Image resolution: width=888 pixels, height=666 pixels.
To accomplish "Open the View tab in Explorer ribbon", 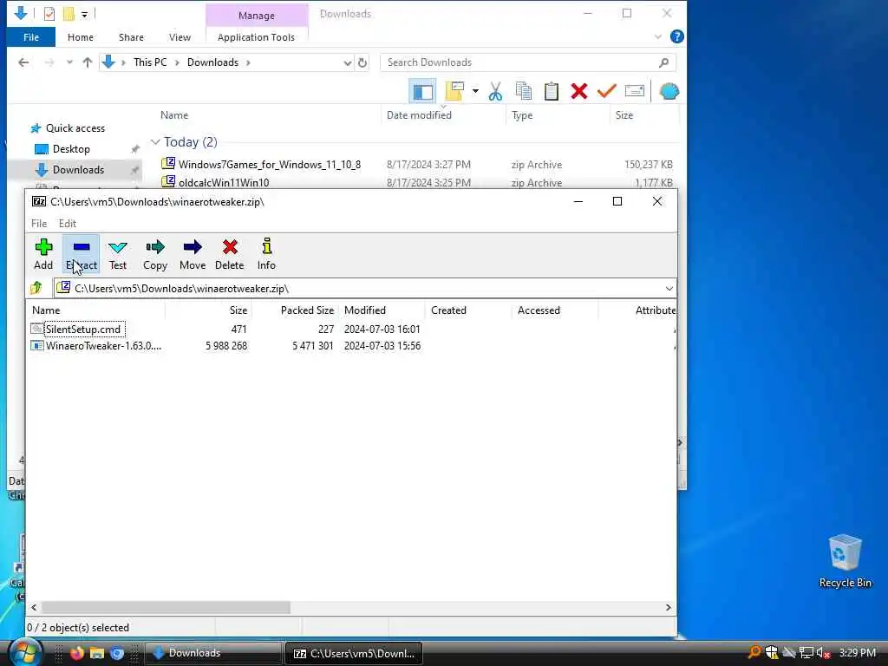I will coord(180,37).
